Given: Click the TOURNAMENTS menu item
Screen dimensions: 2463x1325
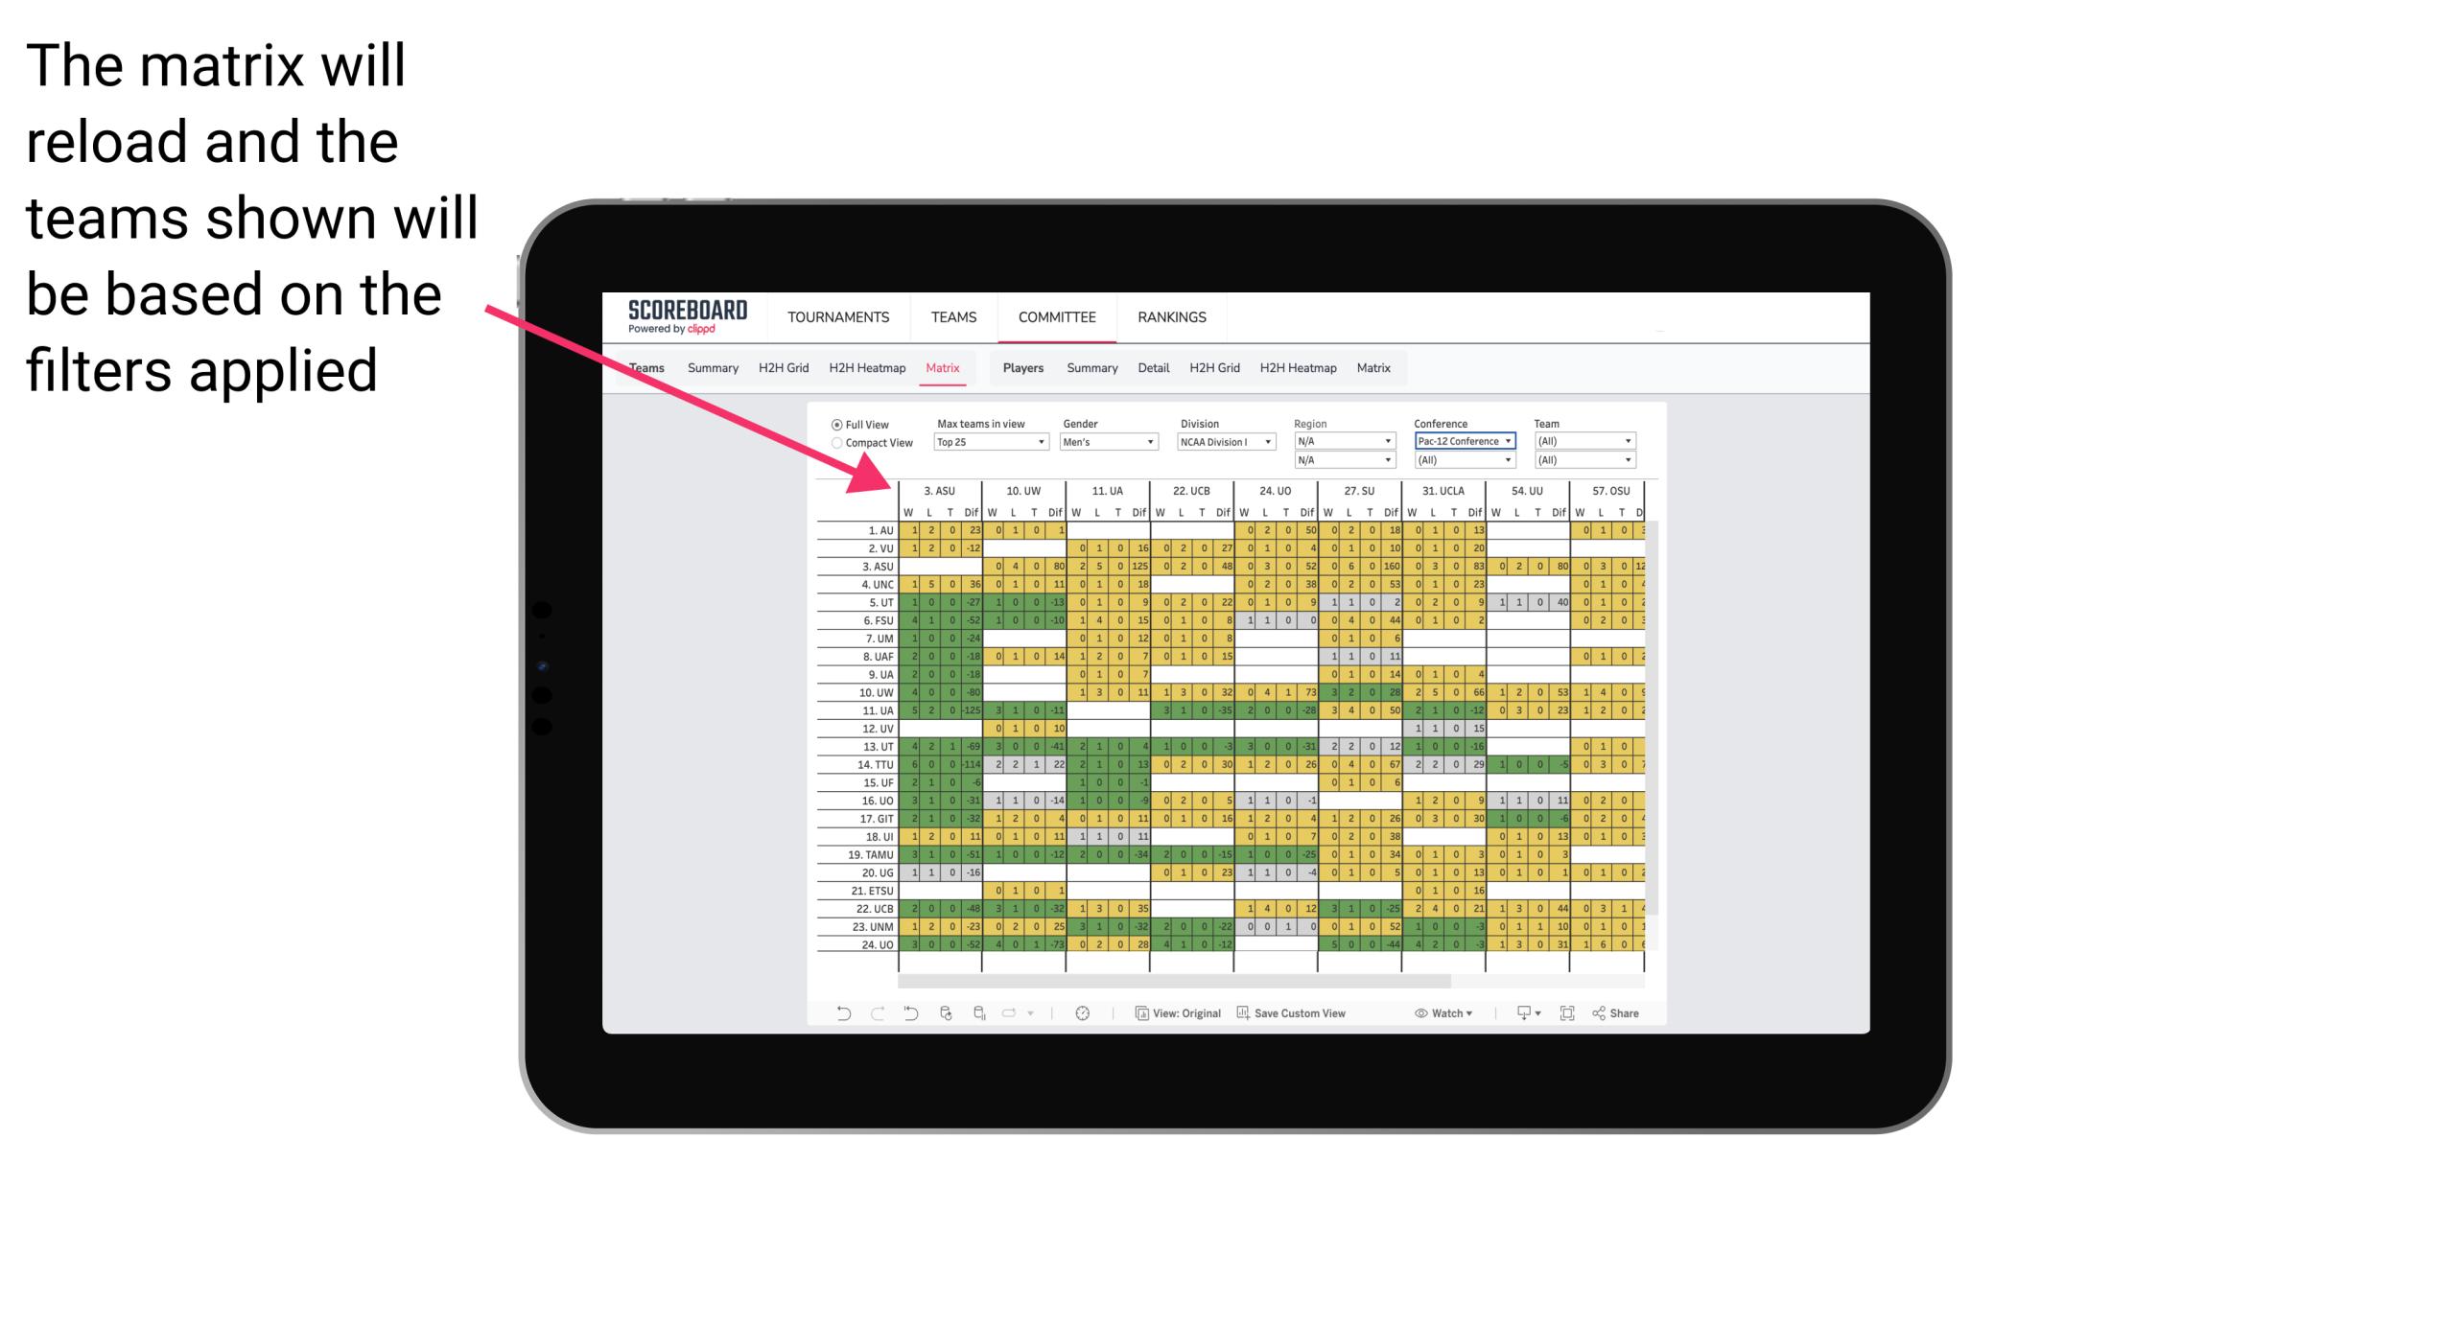Looking at the screenshot, I should 834,316.
